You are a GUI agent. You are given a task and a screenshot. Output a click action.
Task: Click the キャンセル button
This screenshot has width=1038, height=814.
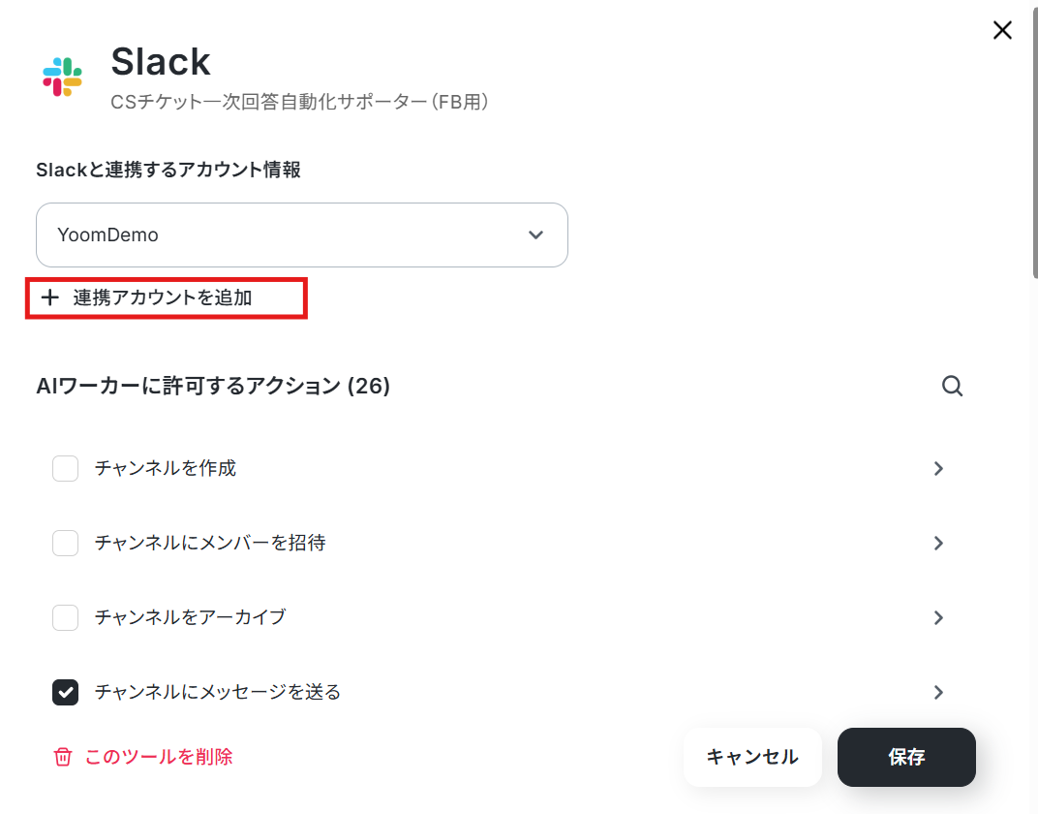(x=752, y=757)
